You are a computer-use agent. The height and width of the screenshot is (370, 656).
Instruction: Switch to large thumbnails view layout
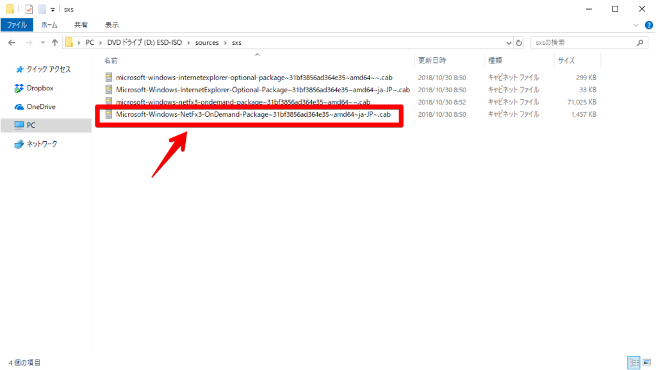click(x=647, y=362)
